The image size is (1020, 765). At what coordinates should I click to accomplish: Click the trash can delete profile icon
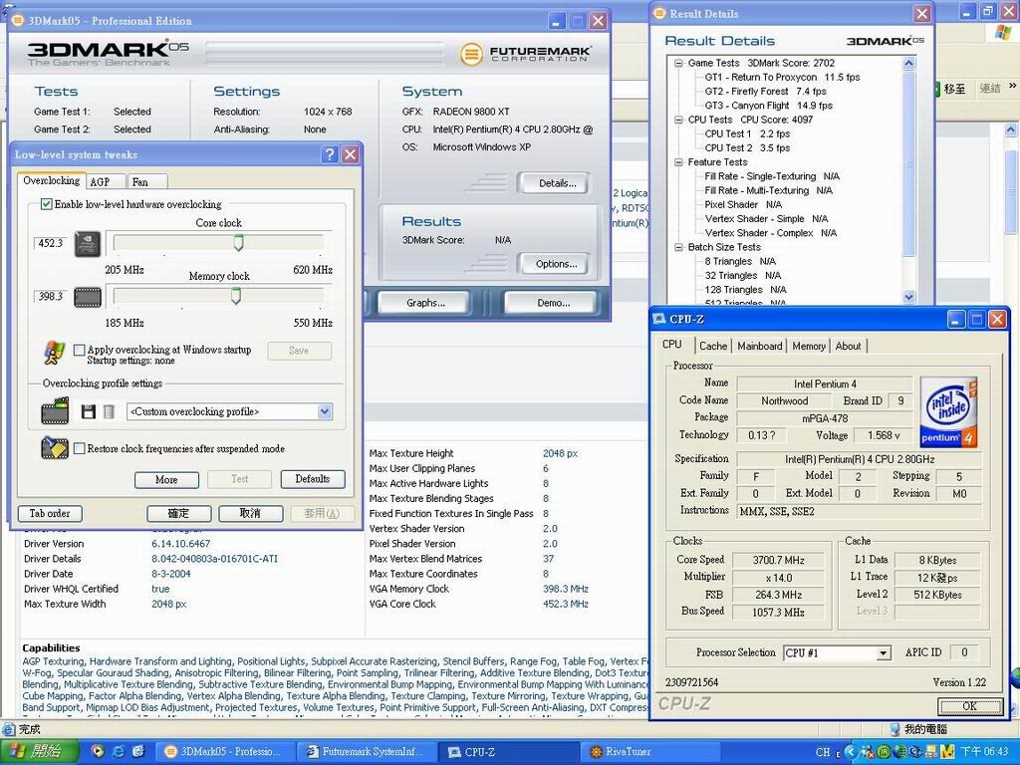pyautogui.click(x=109, y=411)
